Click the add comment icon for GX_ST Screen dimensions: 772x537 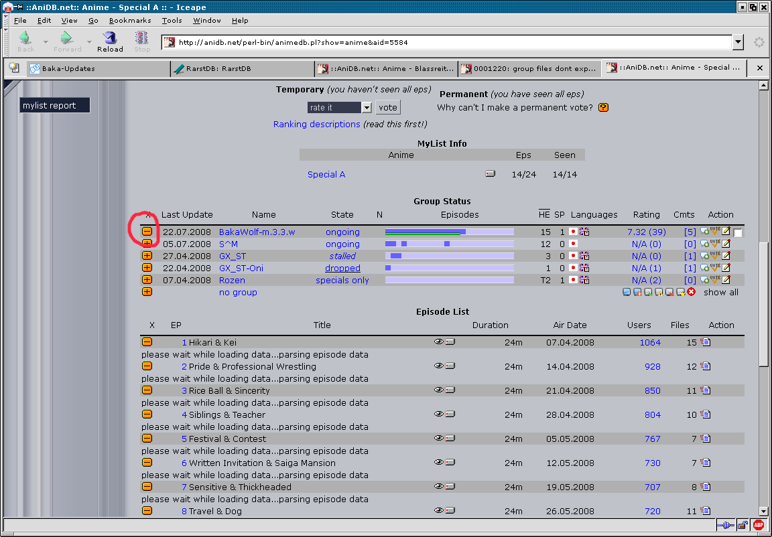(704, 256)
